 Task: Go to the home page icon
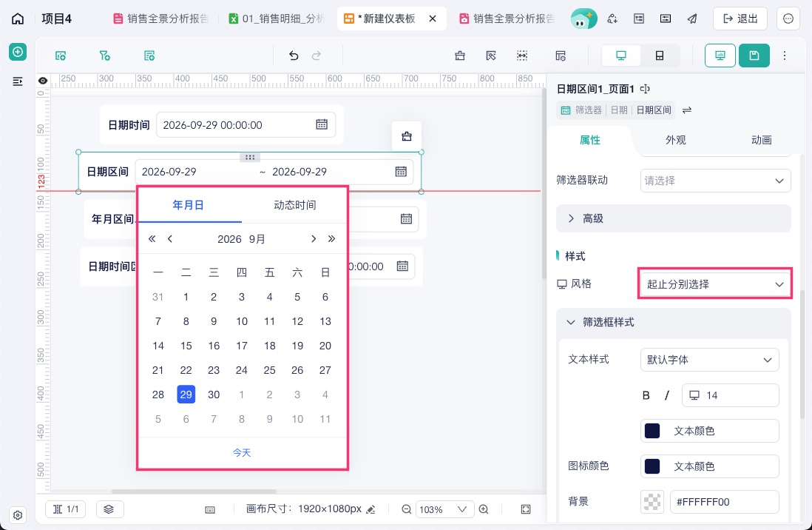pos(18,19)
